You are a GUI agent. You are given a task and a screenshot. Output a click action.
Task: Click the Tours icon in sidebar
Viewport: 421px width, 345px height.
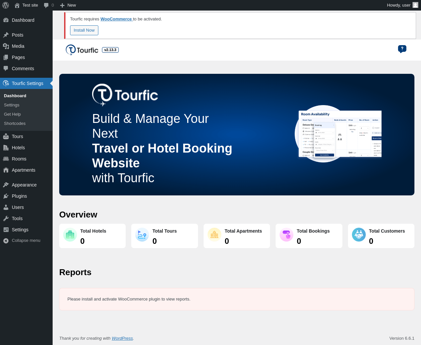coord(6,136)
